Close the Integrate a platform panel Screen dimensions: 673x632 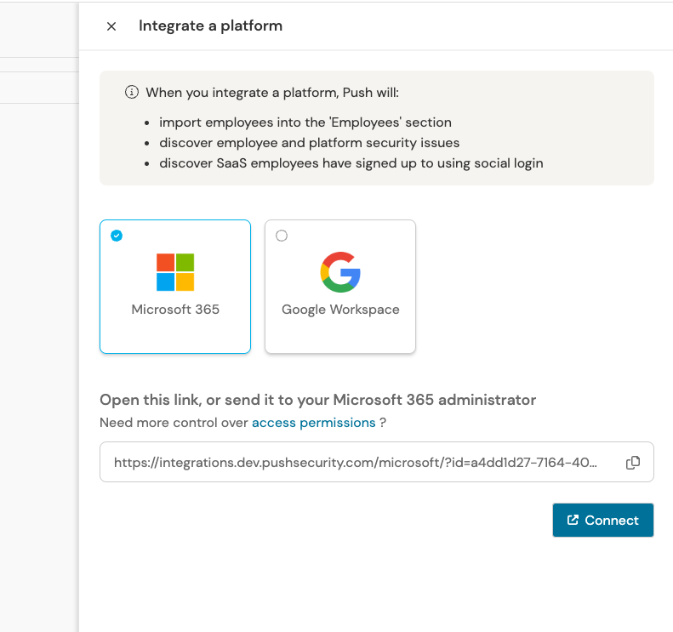[x=111, y=26]
